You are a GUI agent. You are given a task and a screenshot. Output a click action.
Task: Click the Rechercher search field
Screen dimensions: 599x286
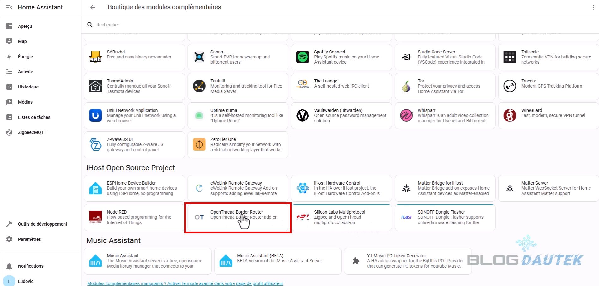[190, 25]
